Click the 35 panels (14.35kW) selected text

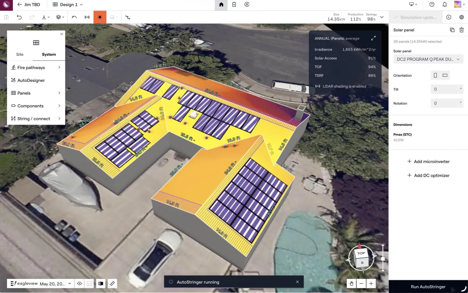pyautogui.click(x=417, y=41)
